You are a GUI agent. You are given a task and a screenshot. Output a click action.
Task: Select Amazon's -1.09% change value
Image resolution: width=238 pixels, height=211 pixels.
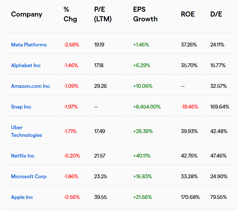pos(71,86)
